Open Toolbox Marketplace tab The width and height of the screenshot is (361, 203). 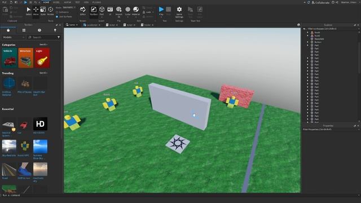tap(8, 30)
